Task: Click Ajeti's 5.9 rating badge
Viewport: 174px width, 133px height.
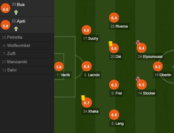Action: [5, 25]
